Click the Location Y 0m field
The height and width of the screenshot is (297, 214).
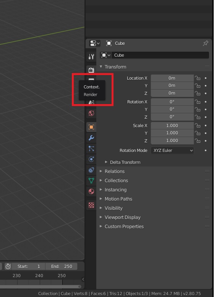coord(172,86)
